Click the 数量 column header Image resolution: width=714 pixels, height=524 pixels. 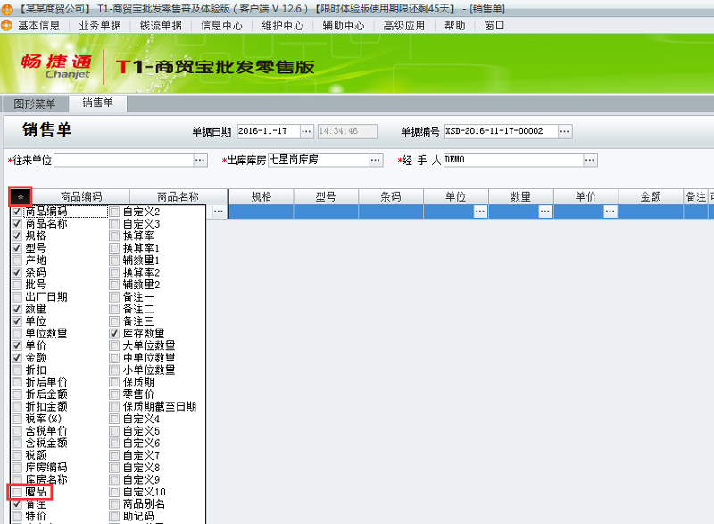[x=521, y=196]
